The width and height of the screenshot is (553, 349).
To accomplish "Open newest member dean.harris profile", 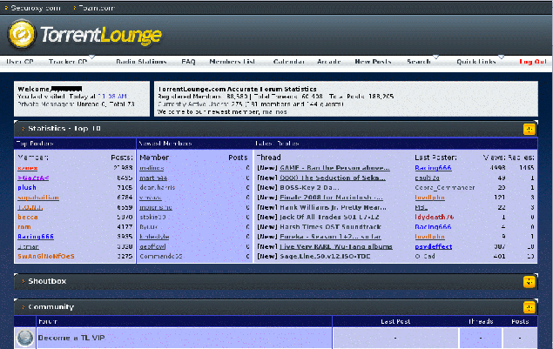I will pyautogui.click(x=158, y=187).
